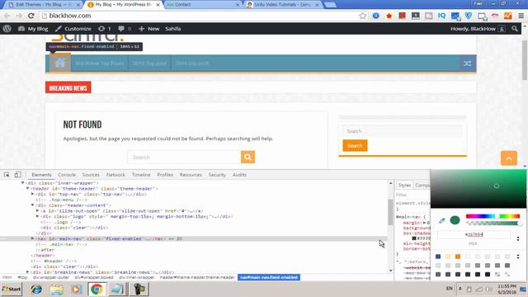Go to the home icon in main nav
Screen dimensions: 528x297
[60, 63]
